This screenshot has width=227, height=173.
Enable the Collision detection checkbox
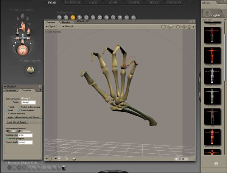tap(7, 114)
